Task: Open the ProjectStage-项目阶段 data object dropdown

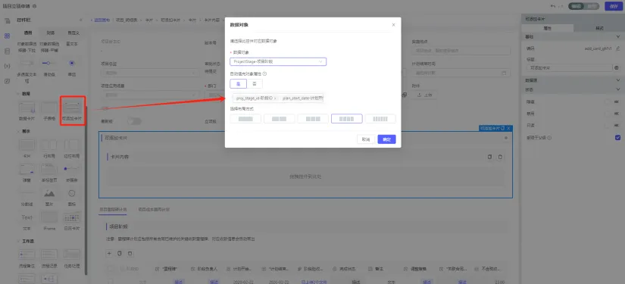Action: coord(278,62)
